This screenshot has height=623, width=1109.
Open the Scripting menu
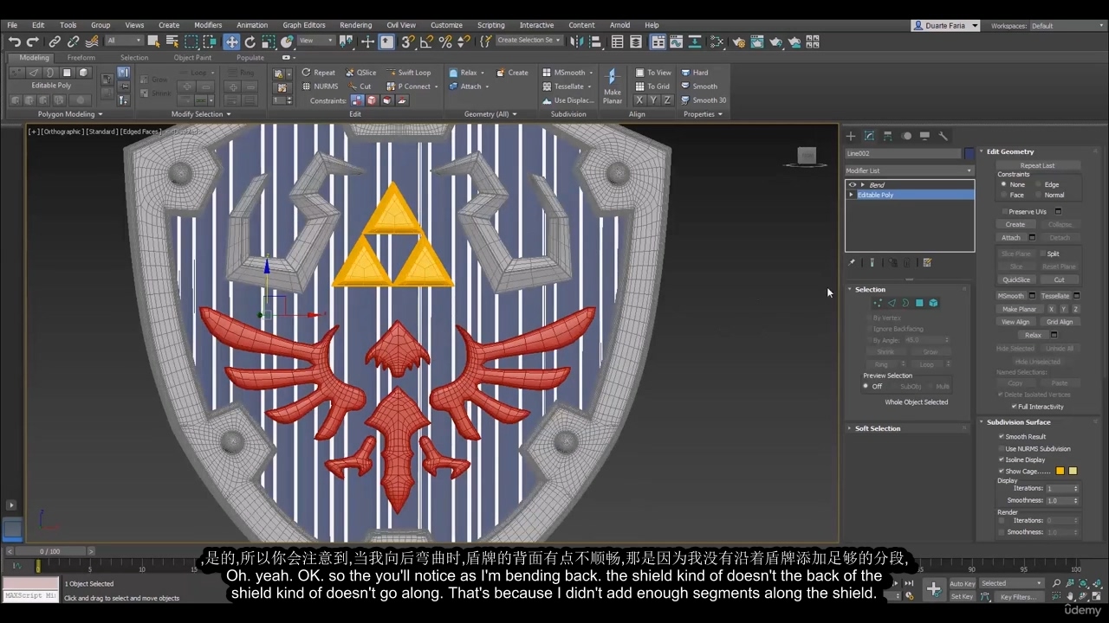tap(490, 25)
